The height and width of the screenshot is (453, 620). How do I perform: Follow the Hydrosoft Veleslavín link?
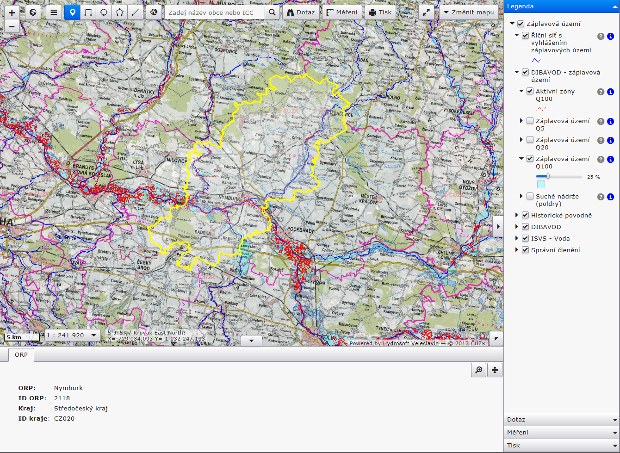410,343
